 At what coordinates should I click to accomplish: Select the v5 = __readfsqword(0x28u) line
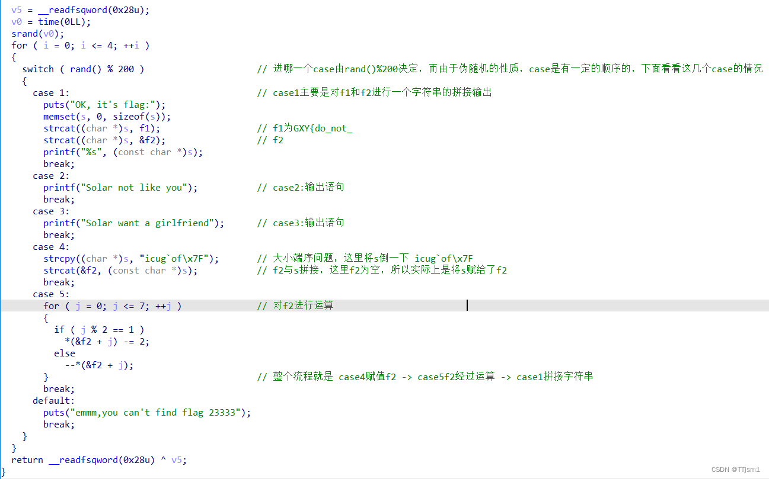click(80, 10)
